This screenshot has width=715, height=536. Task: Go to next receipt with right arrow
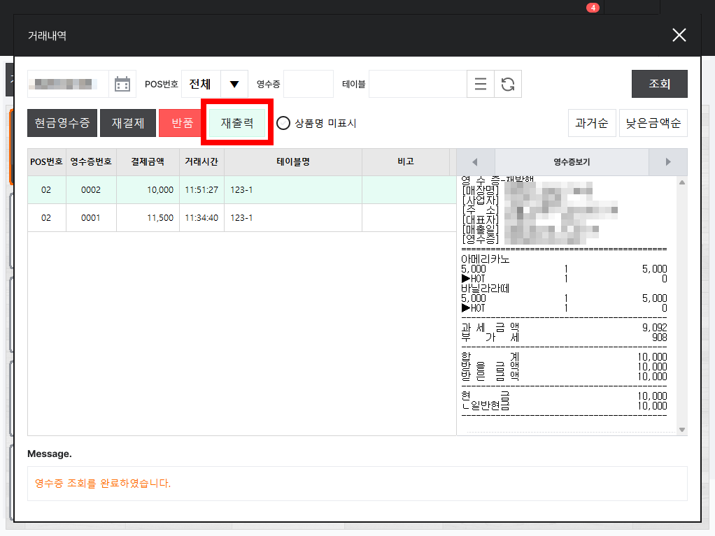(667, 162)
